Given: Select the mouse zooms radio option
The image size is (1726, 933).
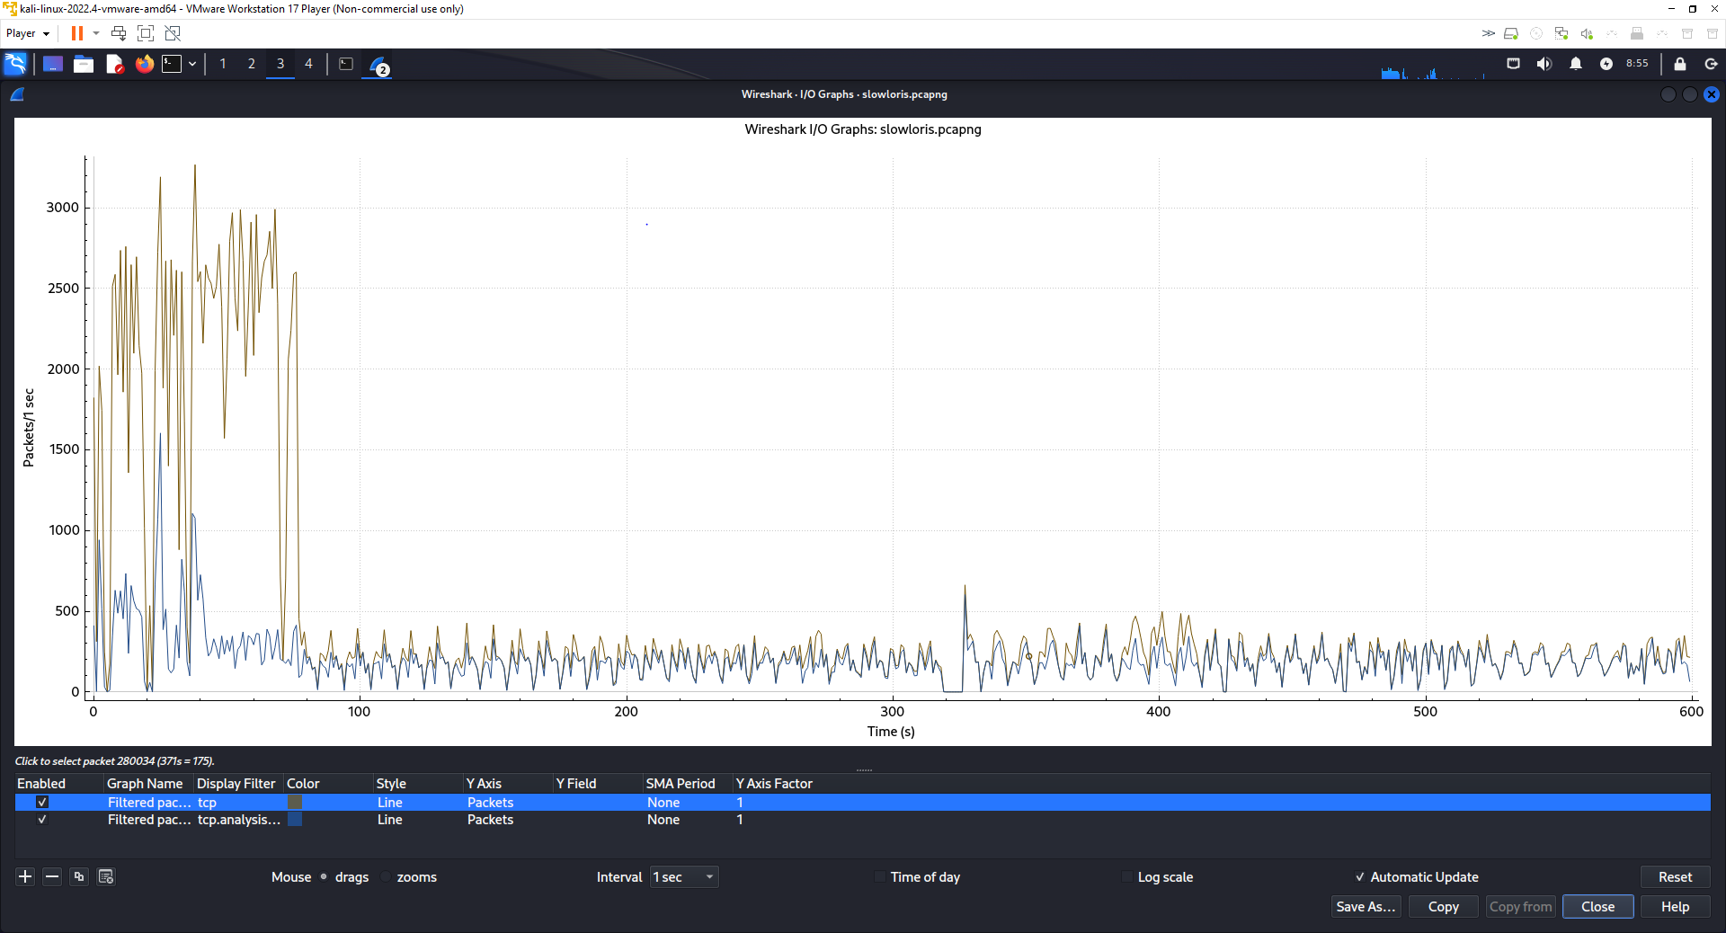Looking at the screenshot, I should 387,877.
